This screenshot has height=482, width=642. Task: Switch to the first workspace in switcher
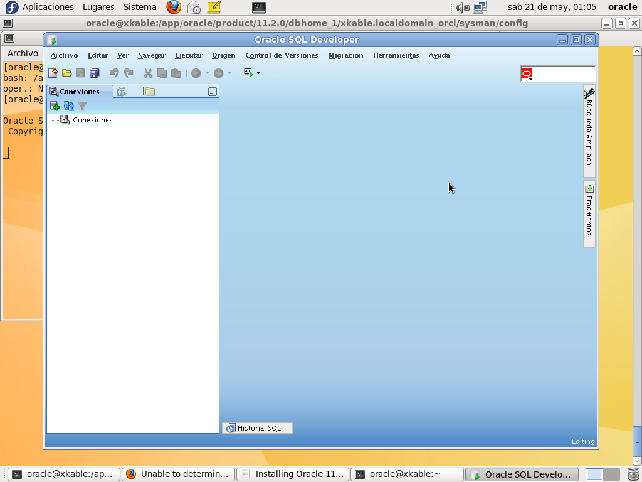click(594, 474)
